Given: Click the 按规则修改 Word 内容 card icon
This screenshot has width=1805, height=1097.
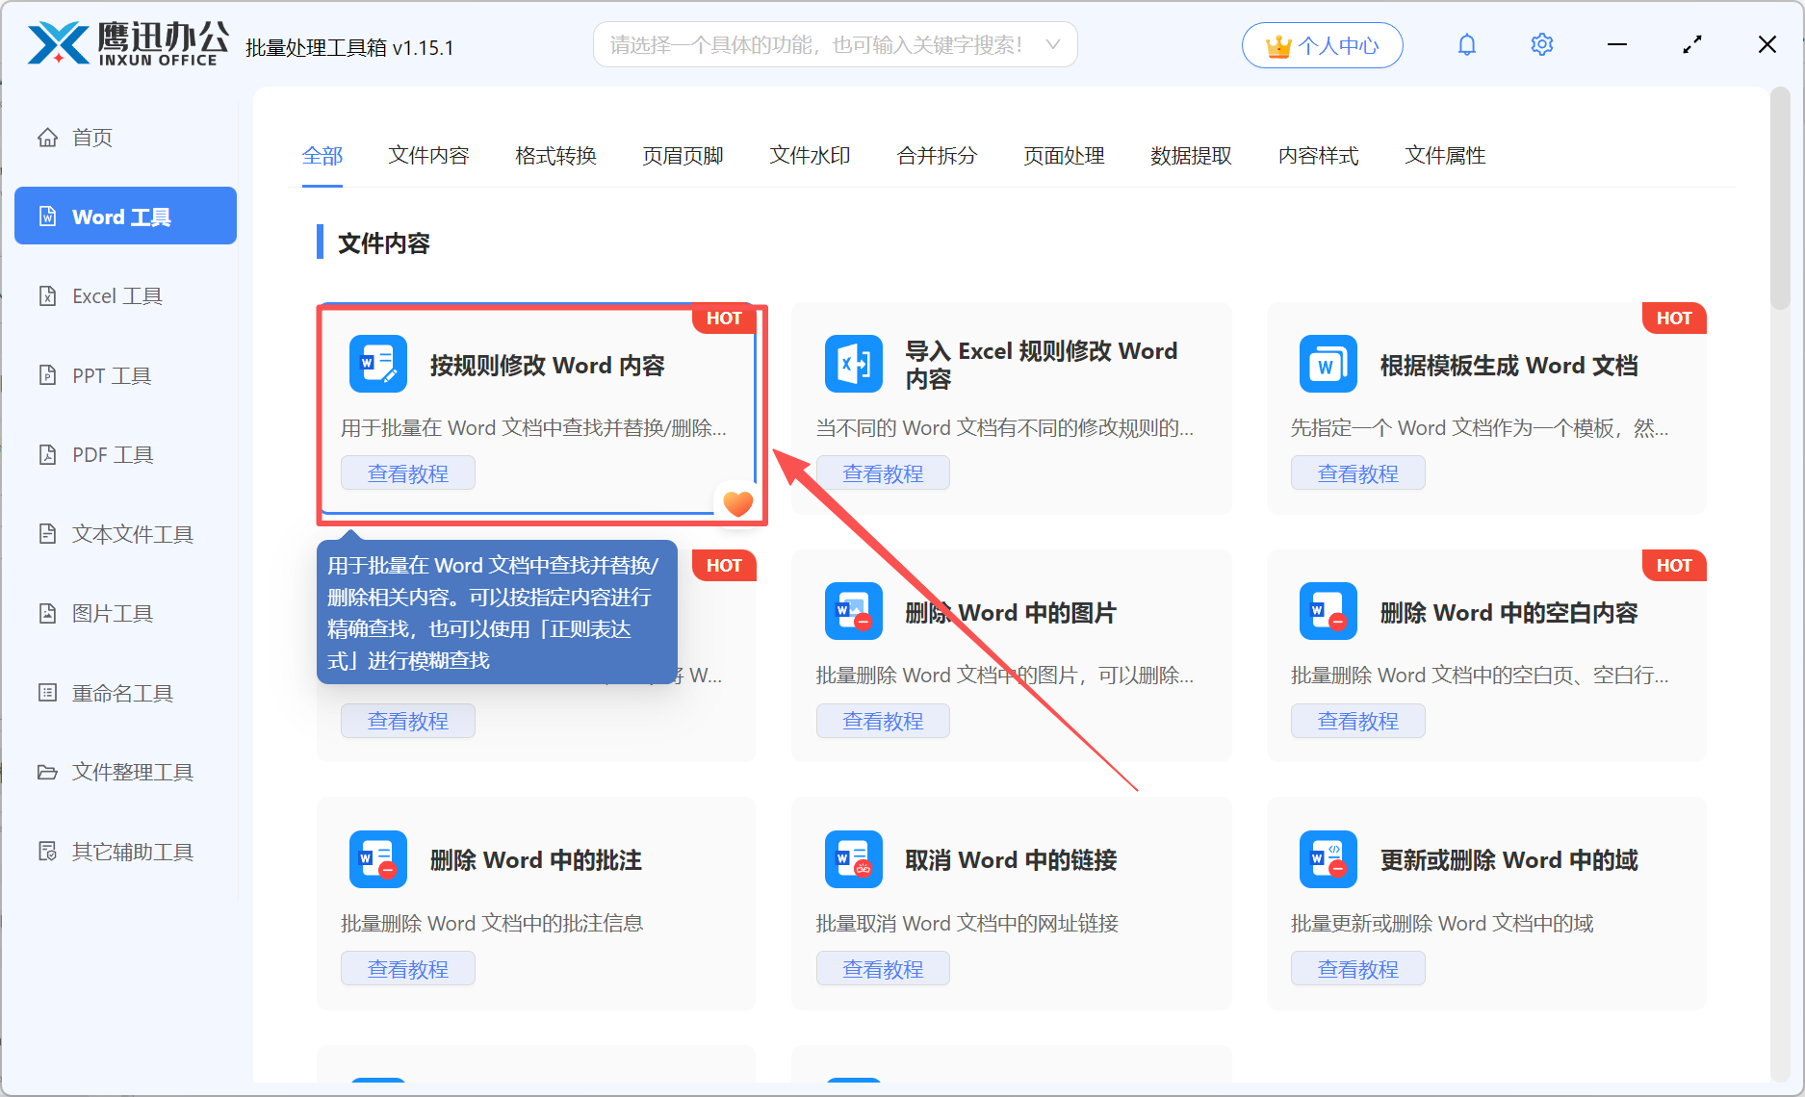Looking at the screenshot, I should 378,364.
